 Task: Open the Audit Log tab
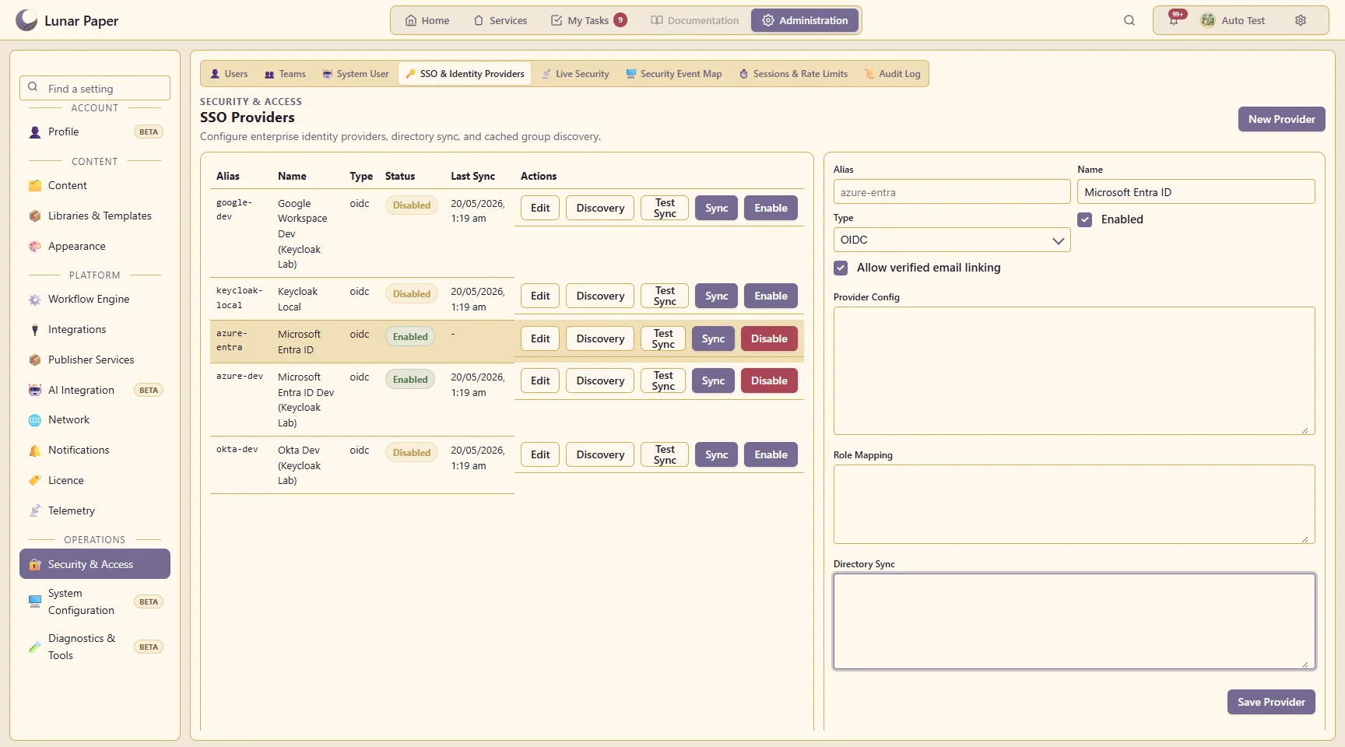pos(892,74)
